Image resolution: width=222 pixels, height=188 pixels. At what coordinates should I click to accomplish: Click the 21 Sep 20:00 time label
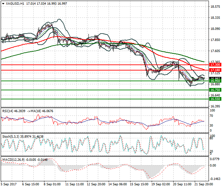pyautogui.click(x=203, y=184)
